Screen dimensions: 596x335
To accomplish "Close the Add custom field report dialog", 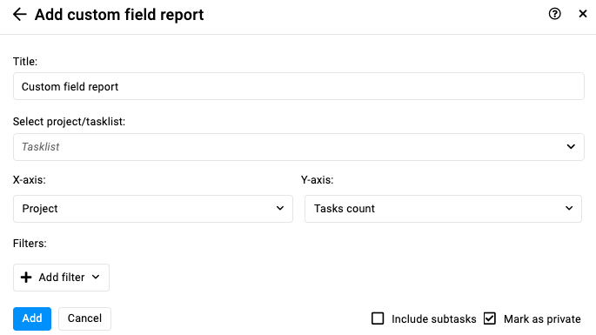I will [x=583, y=14].
